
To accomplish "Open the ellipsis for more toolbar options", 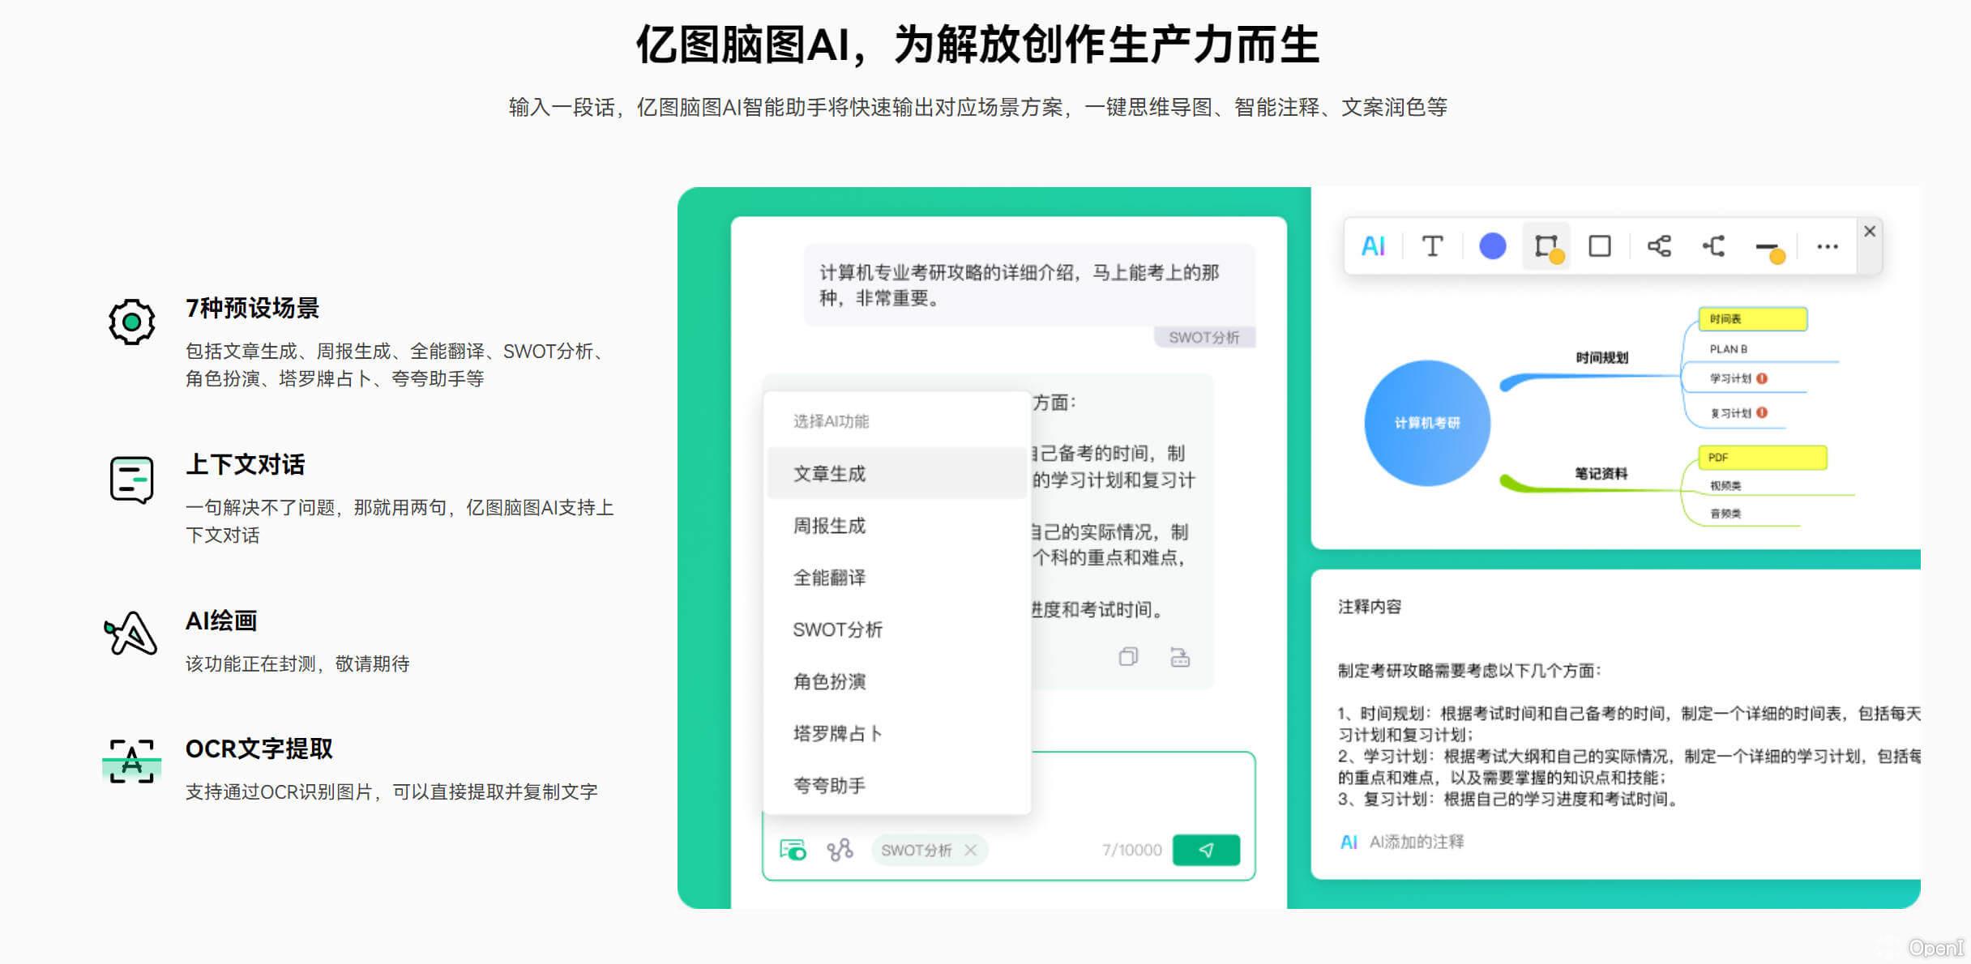I will pos(1827,245).
